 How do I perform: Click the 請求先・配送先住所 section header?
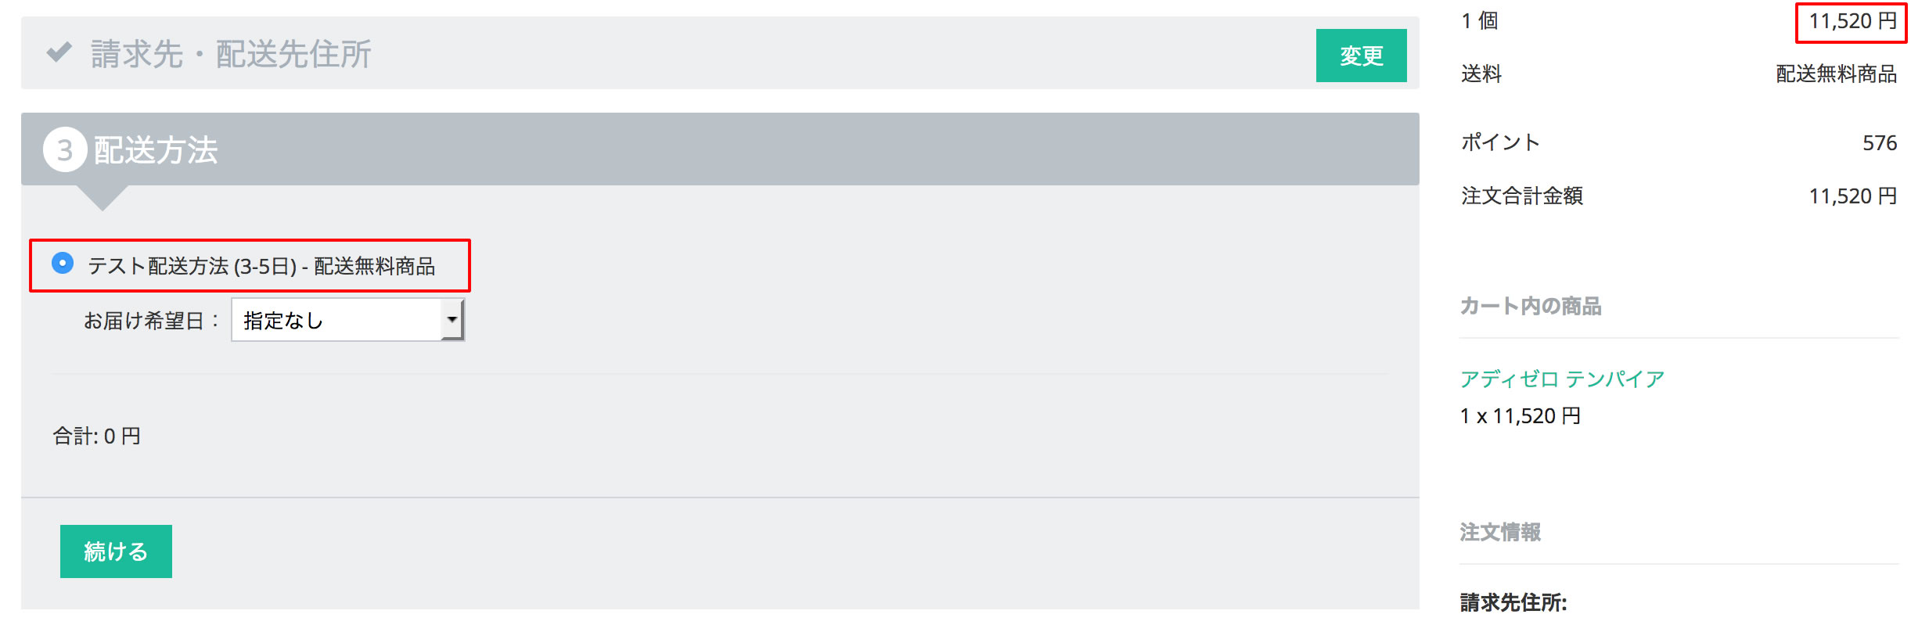pos(231,54)
